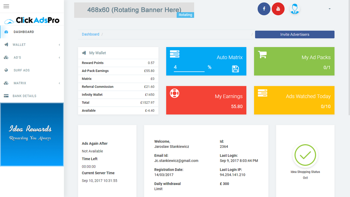Open Wallet sidebar menu
This screenshot has width=350, height=197.
pyautogui.click(x=32, y=45)
